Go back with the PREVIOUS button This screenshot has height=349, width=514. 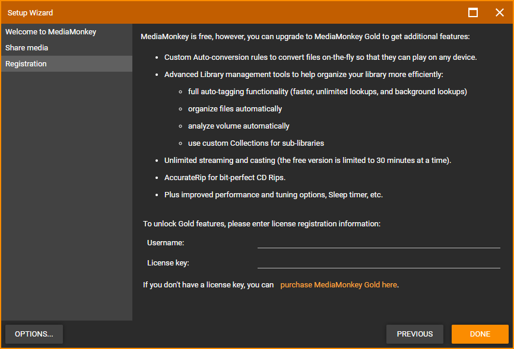click(415, 334)
